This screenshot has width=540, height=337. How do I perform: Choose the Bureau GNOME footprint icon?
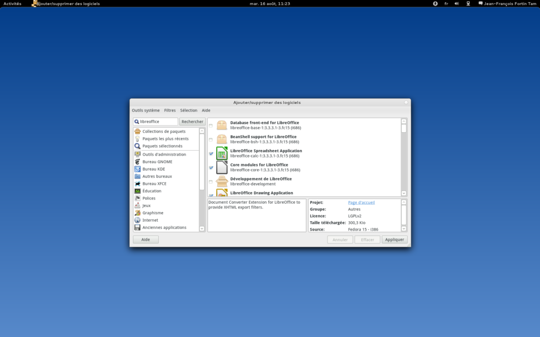point(138,162)
